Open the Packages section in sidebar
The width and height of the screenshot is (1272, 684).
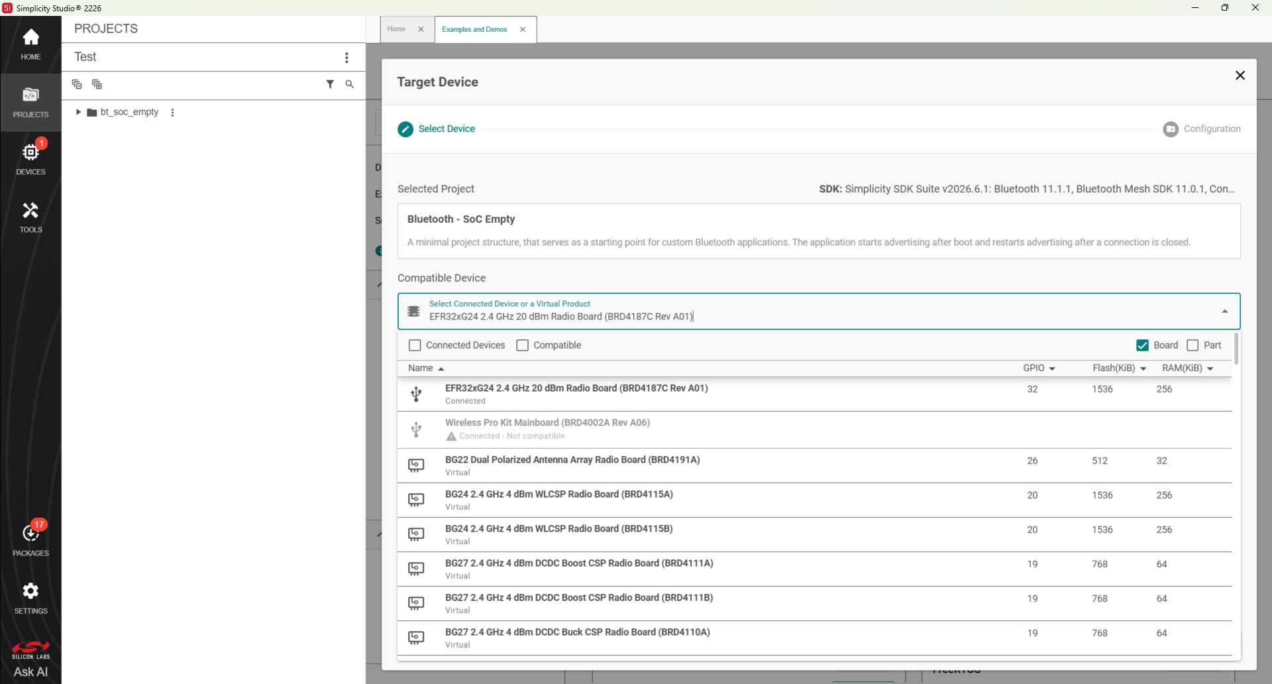pos(30,540)
